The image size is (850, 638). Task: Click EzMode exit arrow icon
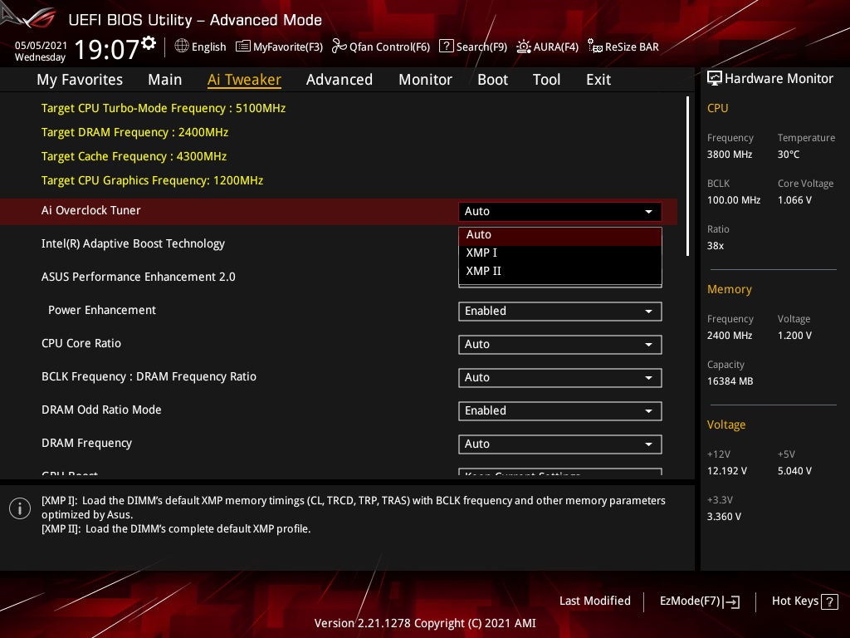[732, 601]
